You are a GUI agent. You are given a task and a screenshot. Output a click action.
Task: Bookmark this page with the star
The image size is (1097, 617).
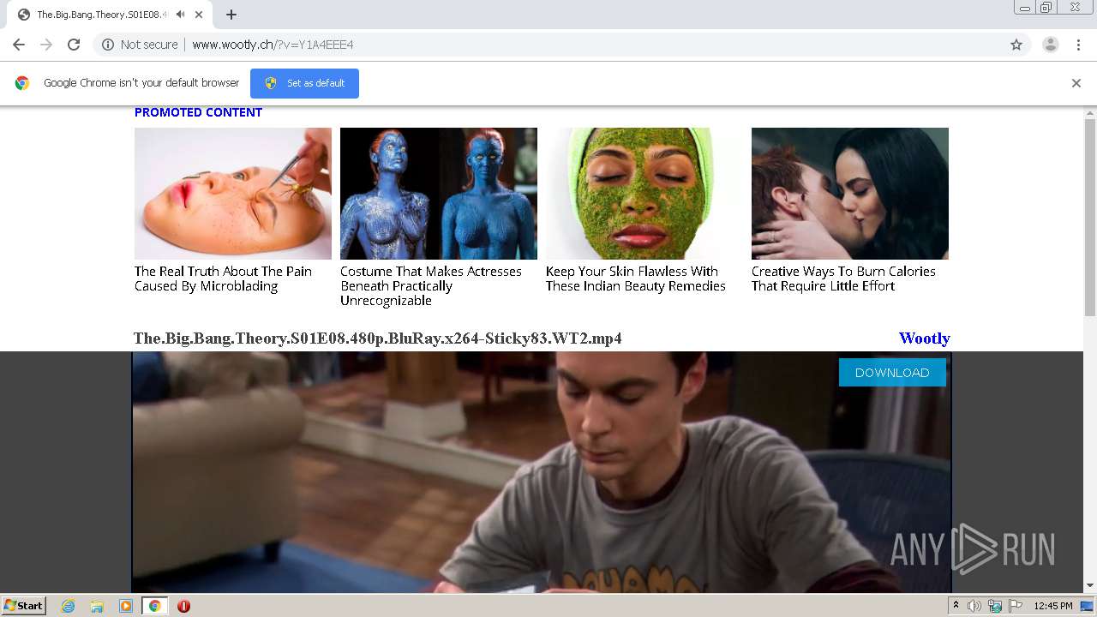(x=1016, y=45)
